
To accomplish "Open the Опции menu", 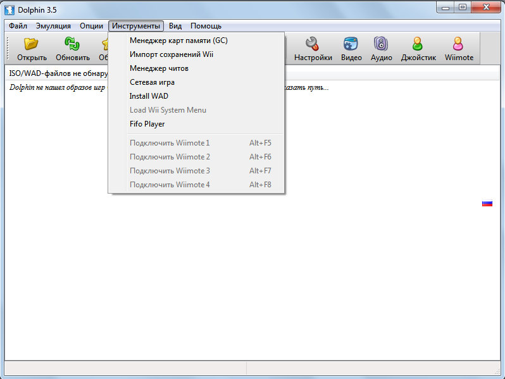I will (x=92, y=26).
